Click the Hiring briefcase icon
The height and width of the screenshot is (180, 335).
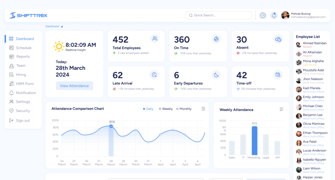pos(11,74)
